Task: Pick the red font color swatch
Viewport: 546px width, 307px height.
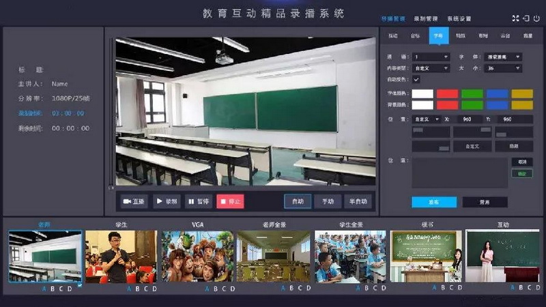Action: coord(447,93)
